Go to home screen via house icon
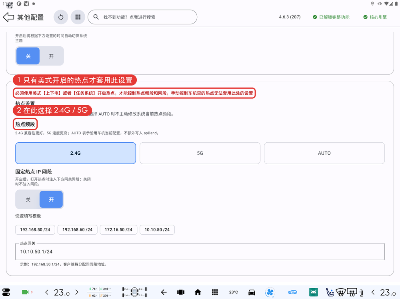This screenshot has width=400, height=299. coord(198,292)
